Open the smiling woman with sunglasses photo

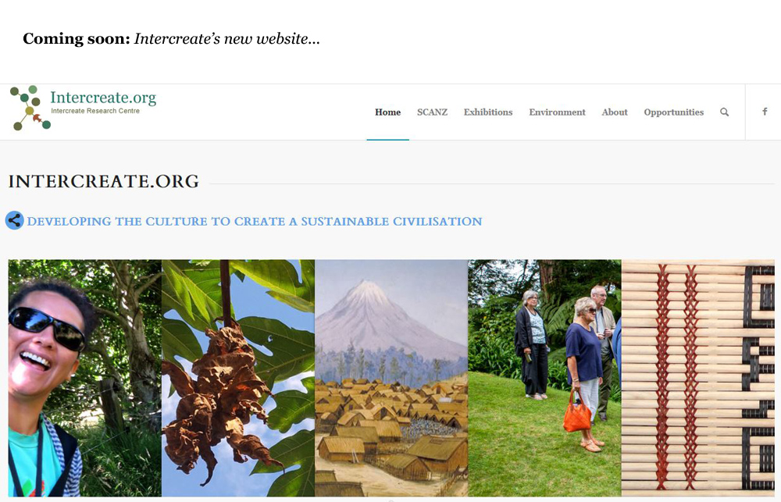click(x=84, y=378)
